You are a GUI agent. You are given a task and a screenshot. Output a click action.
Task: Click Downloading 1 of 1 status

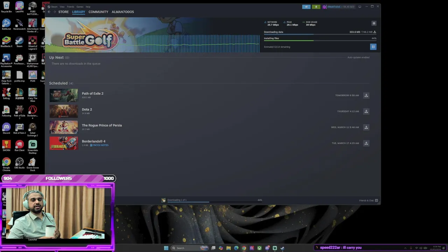177,200
